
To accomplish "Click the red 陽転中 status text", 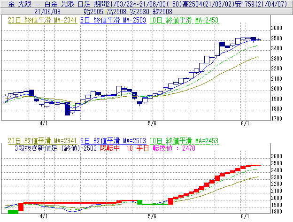I will pos(110,148).
